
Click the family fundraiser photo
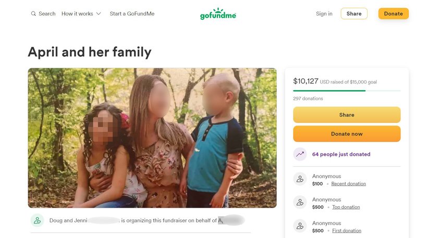pyautogui.click(x=152, y=138)
